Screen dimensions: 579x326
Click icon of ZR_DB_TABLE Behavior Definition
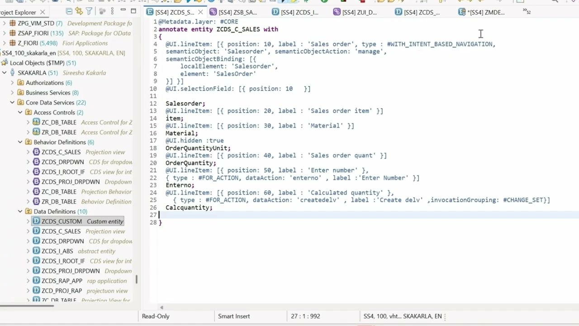36,201
